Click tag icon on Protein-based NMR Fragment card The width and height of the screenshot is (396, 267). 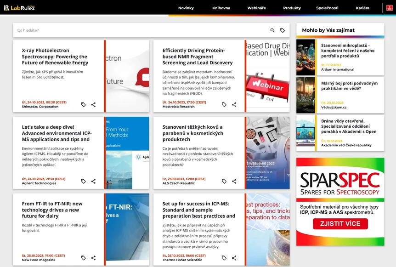[224, 105]
